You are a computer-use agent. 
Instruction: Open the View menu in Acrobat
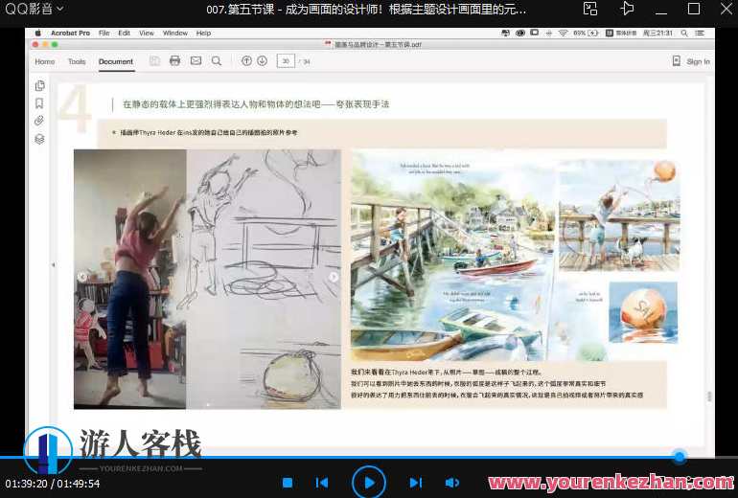coord(147,33)
